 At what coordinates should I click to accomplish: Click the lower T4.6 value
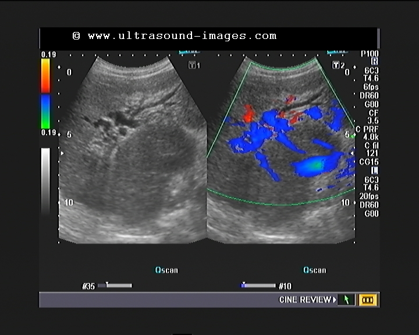tap(371, 187)
